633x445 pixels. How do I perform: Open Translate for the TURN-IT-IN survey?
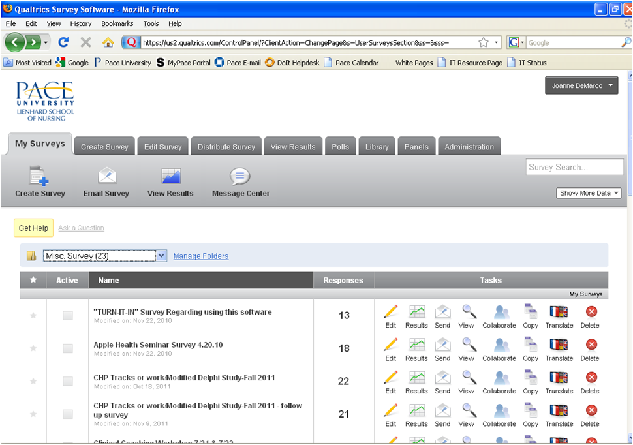click(x=559, y=313)
